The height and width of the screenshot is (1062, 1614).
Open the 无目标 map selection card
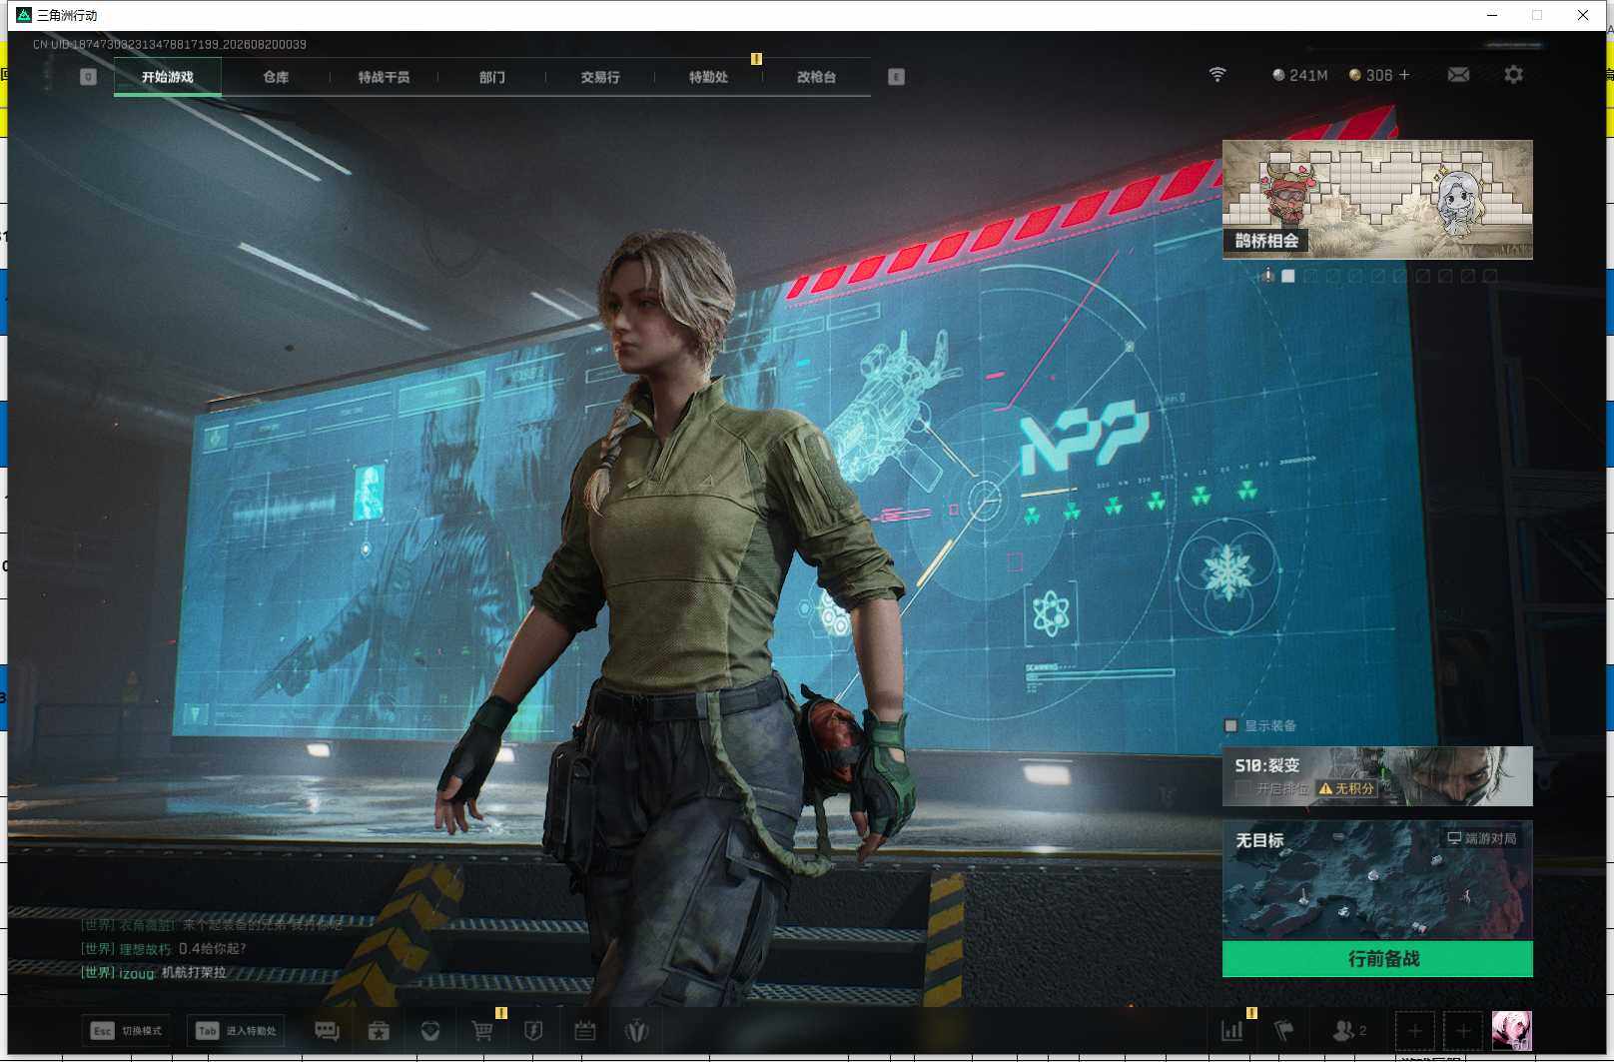pyautogui.click(x=1377, y=880)
